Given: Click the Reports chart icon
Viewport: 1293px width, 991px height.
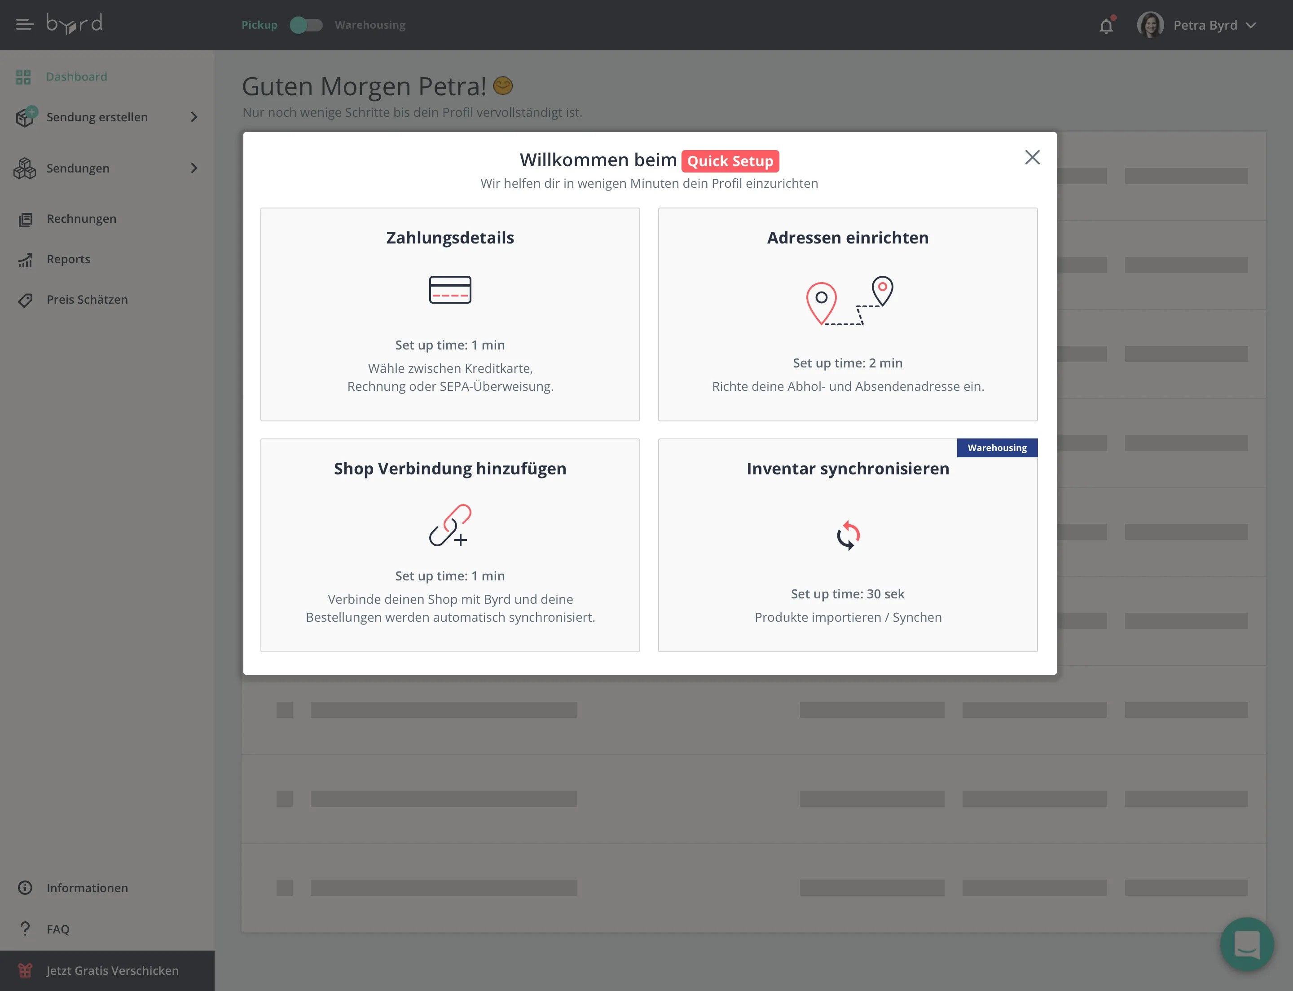Looking at the screenshot, I should point(25,260).
